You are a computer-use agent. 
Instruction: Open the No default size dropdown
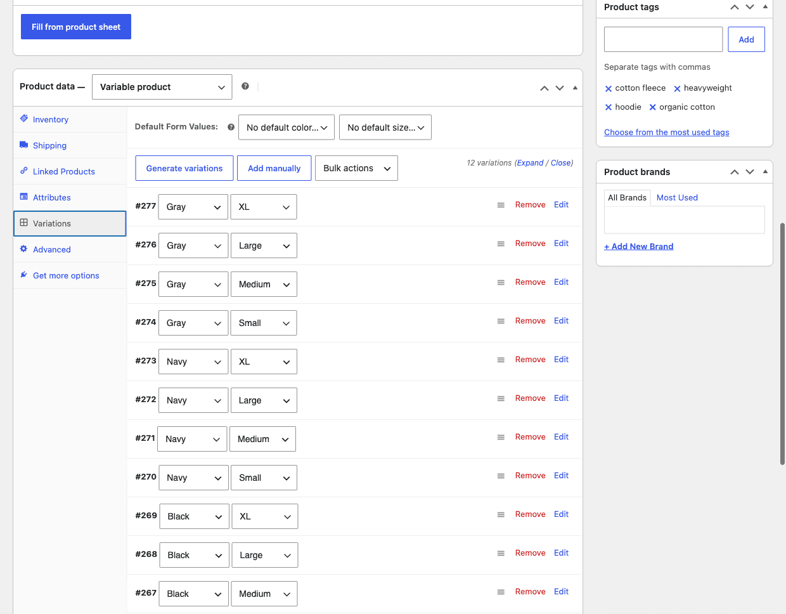tap(385, 127)
